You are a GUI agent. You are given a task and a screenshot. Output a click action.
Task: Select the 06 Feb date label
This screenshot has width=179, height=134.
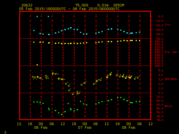click(41, 128)
